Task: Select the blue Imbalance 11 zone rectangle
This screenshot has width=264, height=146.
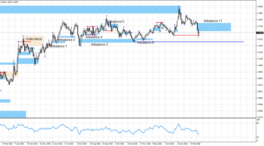Action: click(x=214, y=27)
